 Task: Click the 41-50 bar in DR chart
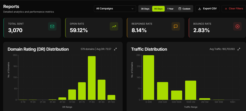coord(62,99)
